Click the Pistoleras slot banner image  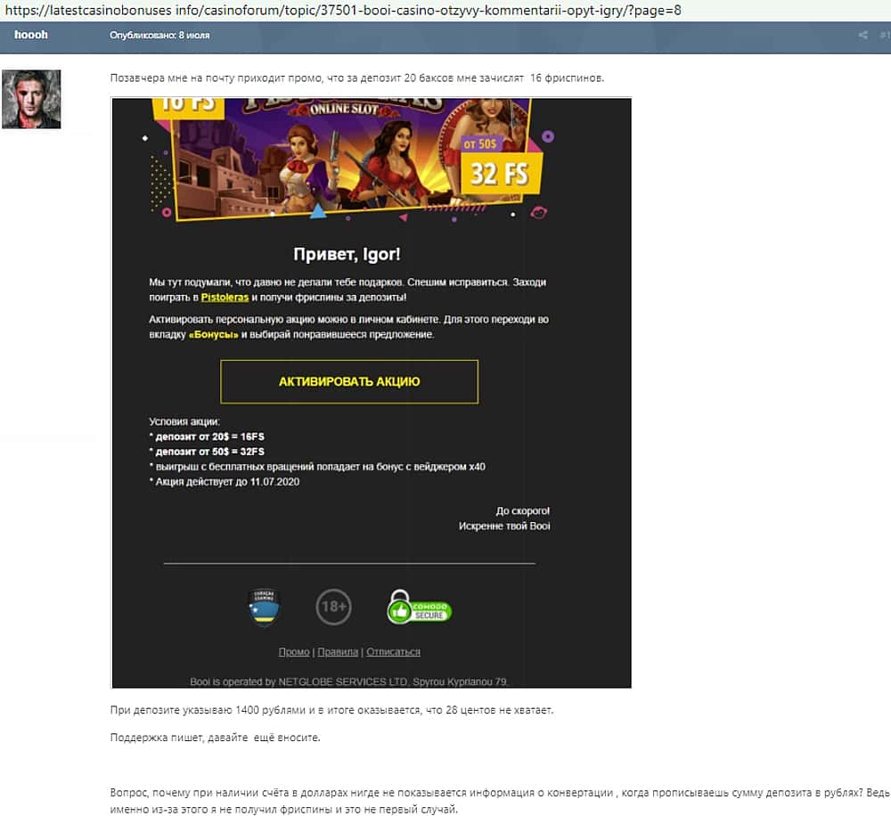click(352, 159)
